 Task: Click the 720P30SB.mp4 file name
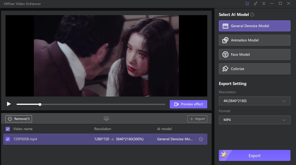coord(25,139)
